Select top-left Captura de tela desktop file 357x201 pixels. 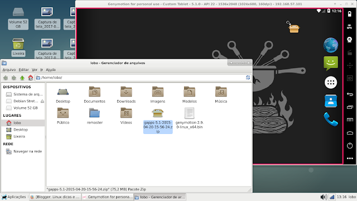click(x=47, y=18)
